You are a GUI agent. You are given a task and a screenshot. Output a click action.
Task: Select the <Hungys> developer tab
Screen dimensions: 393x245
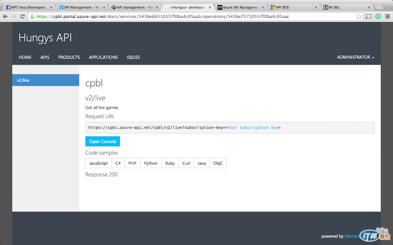pyautogui.click(x=188, y=7)
